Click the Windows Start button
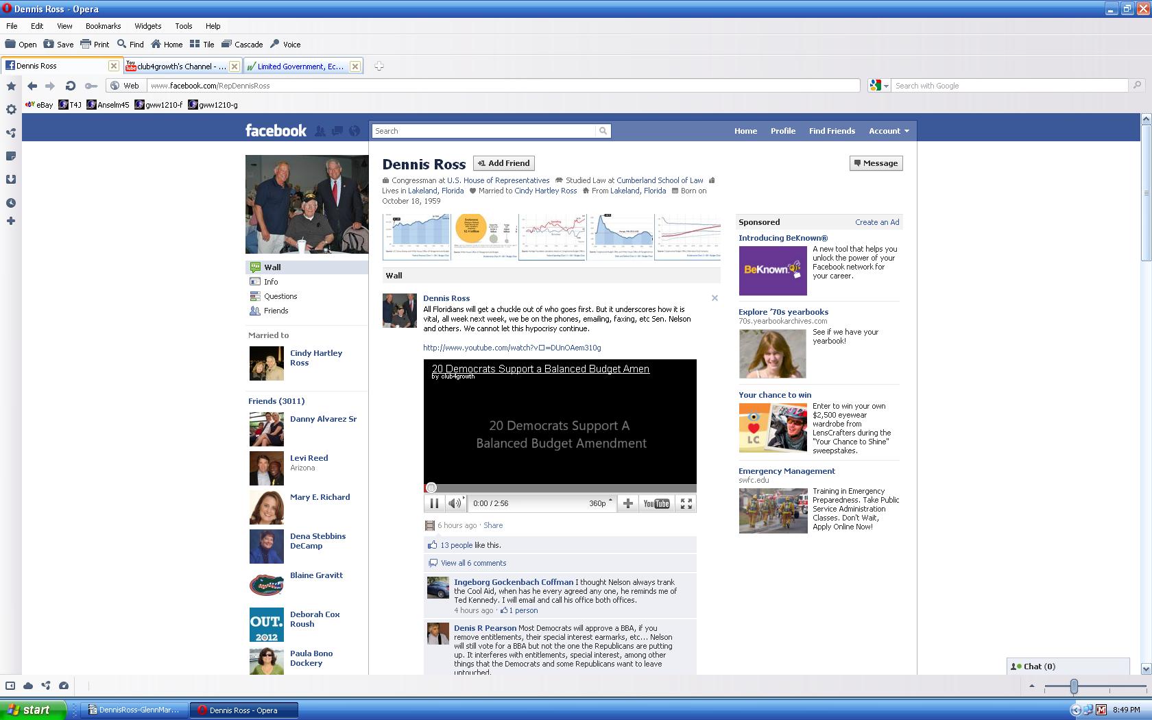Viewport: 1152px width, 720px height. (33, 710)
